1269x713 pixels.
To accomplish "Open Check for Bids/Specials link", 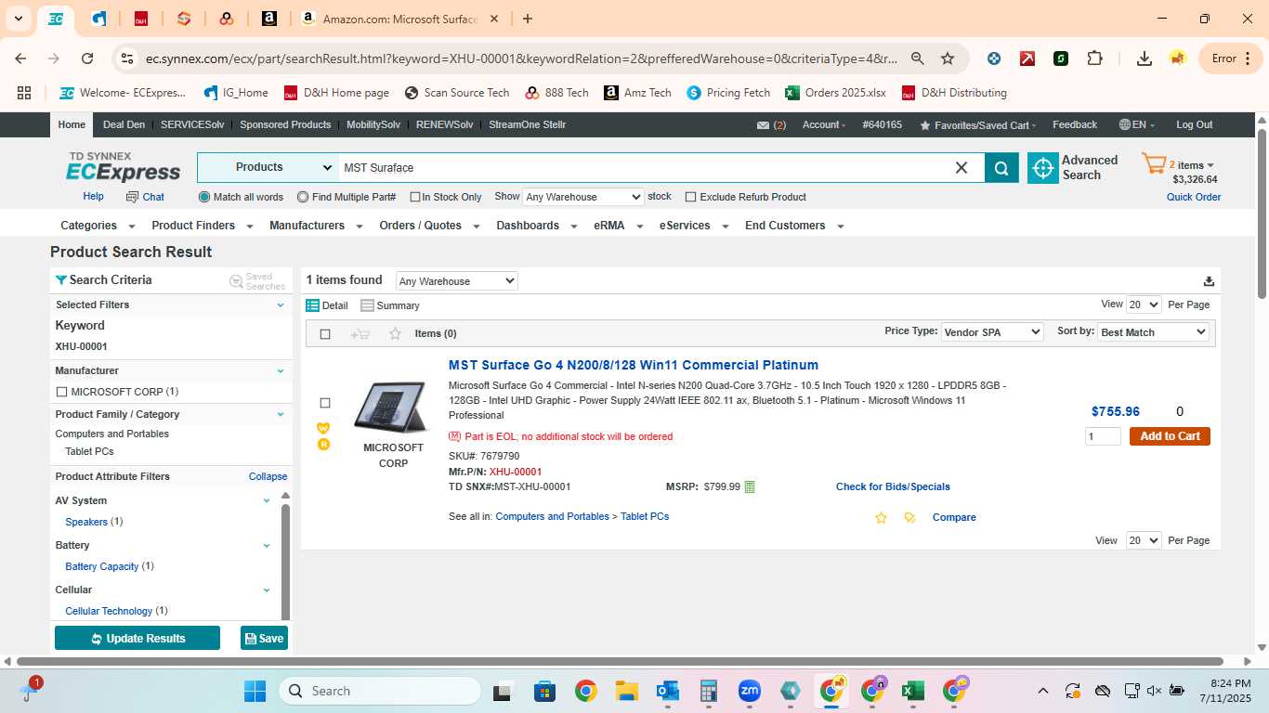I will pos(893,487).
